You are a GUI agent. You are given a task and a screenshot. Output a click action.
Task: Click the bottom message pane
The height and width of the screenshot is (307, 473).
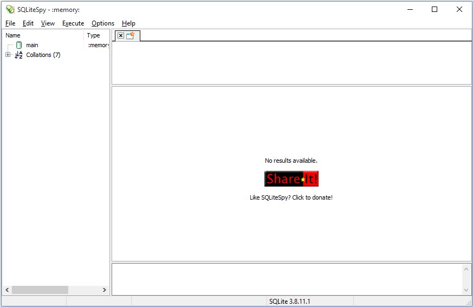coord(287,279)
